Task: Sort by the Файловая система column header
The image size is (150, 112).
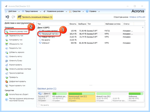Action: [x=113, y=24]
